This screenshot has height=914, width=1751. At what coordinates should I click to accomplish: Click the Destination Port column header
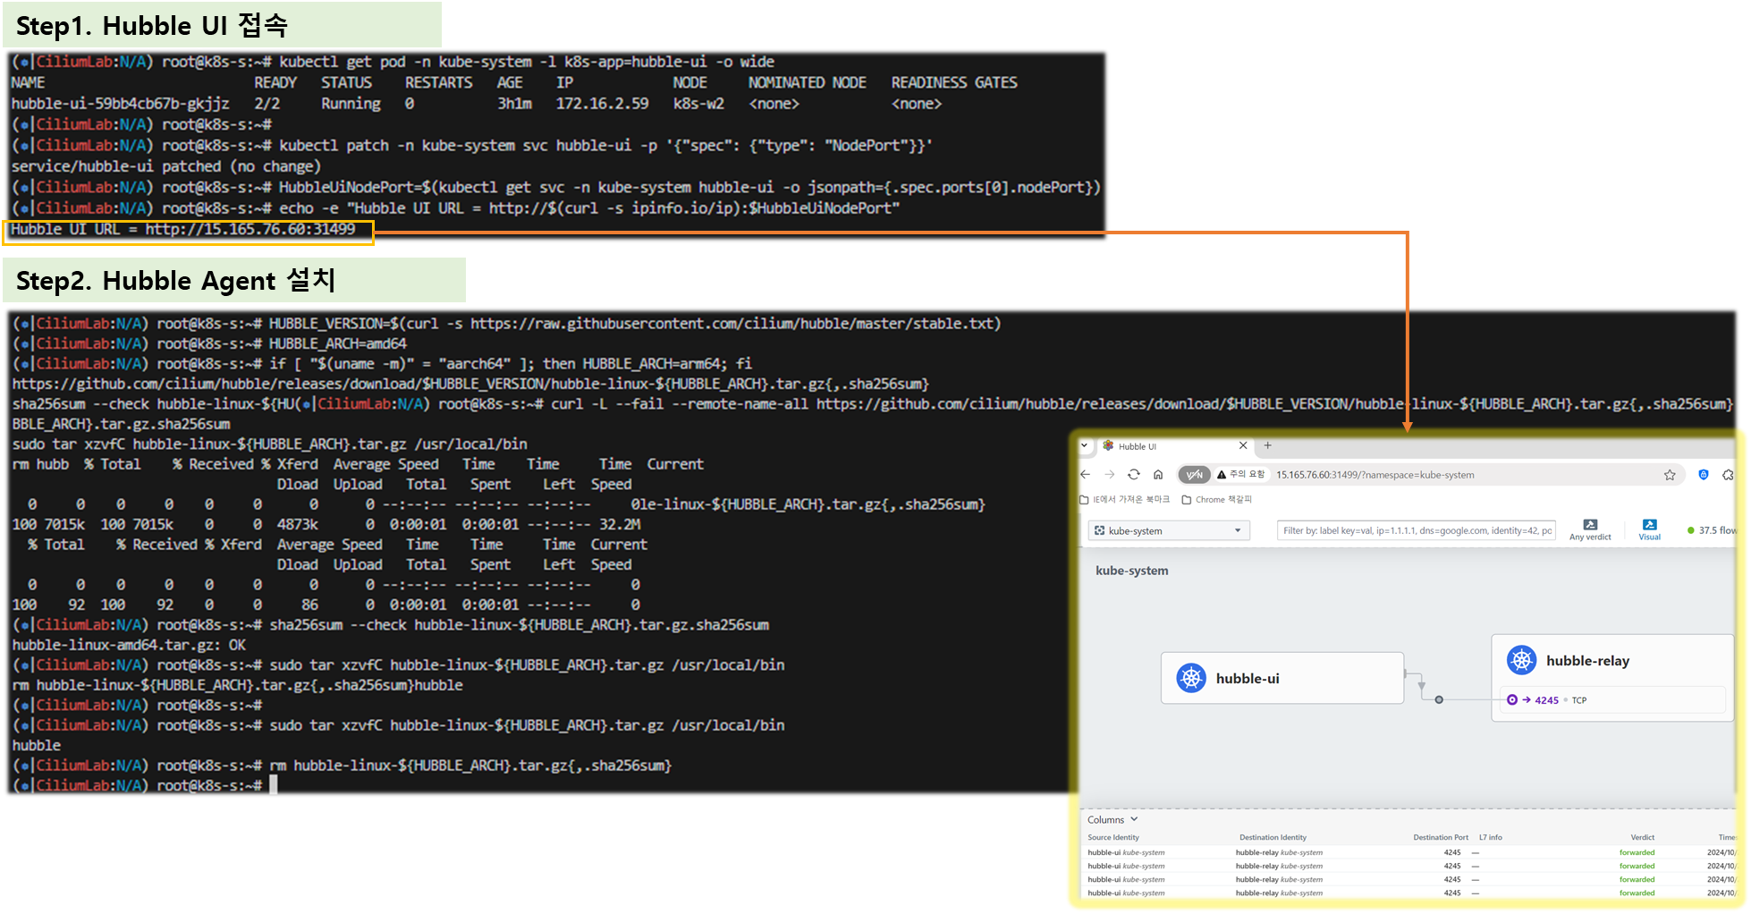pos(1440,838)
